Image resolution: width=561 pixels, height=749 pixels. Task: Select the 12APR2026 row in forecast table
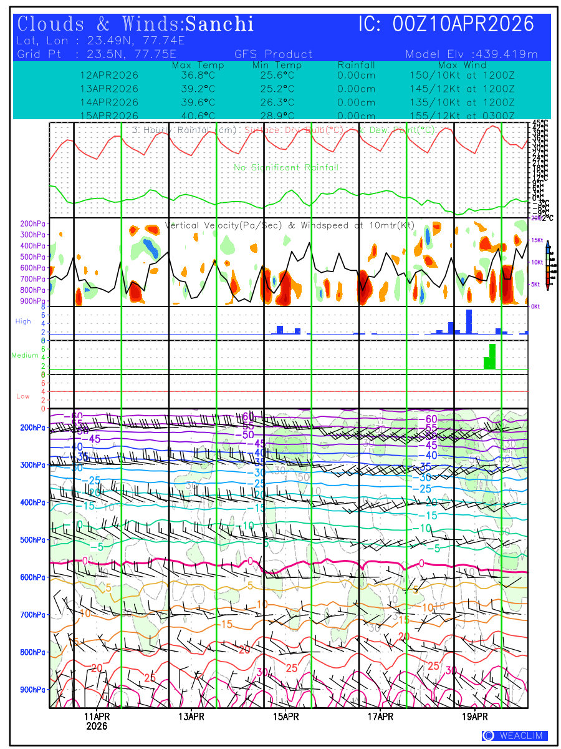click(109, 75)
